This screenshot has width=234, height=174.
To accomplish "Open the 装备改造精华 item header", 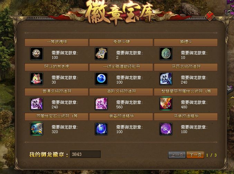I will click(121, 116).
